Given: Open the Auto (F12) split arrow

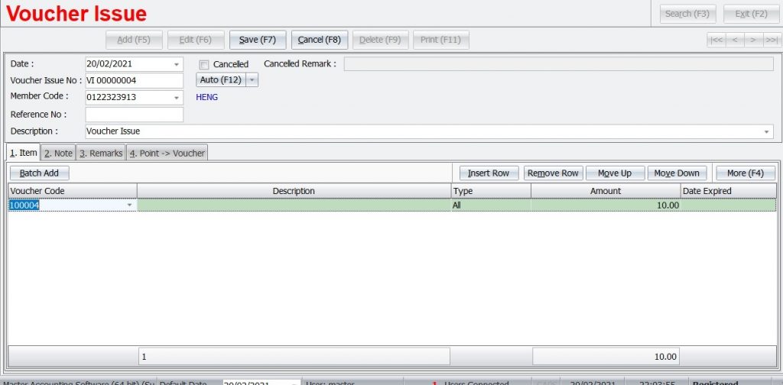Looking at the screenshot, I should 252,80.
